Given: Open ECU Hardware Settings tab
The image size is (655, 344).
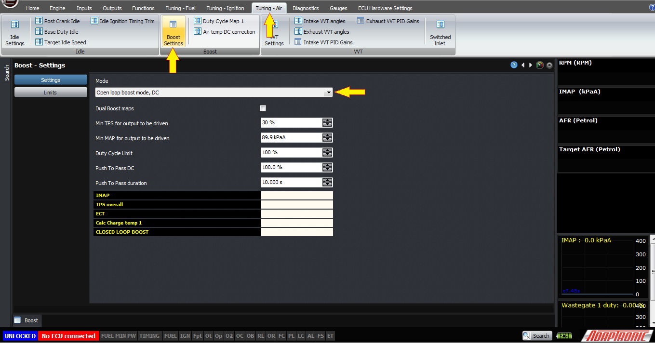Looking at the screenshot, I should click(x=385, y=8).
